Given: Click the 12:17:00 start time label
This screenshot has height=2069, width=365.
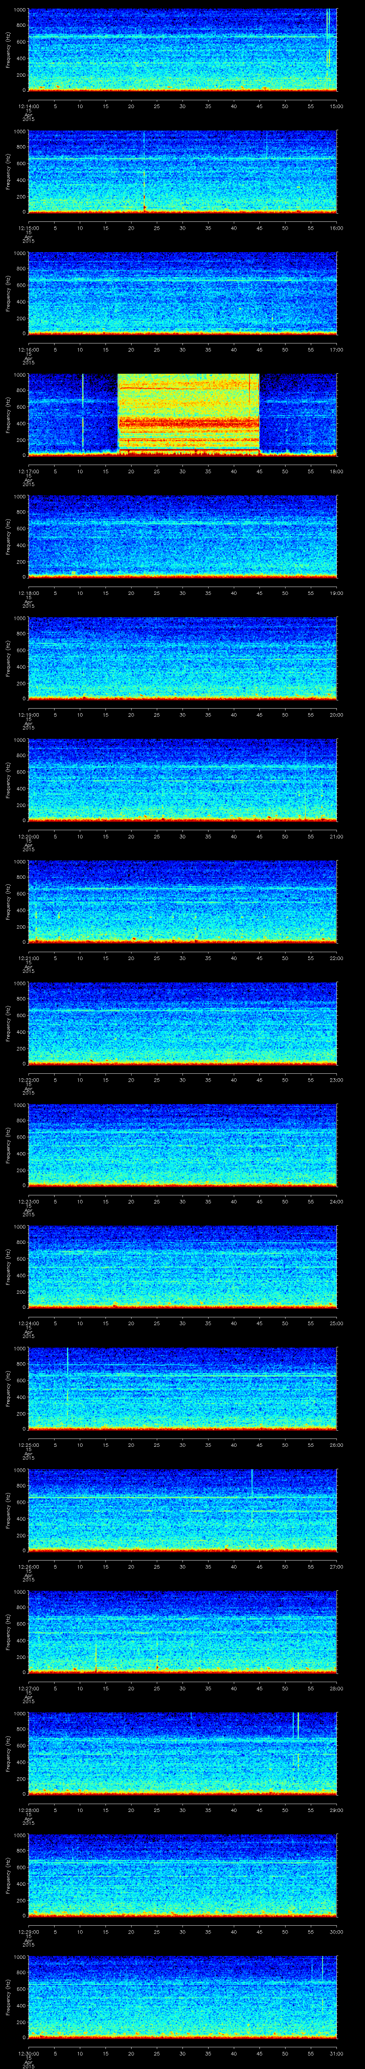Looking at the screenshot, I should point(28,471).
